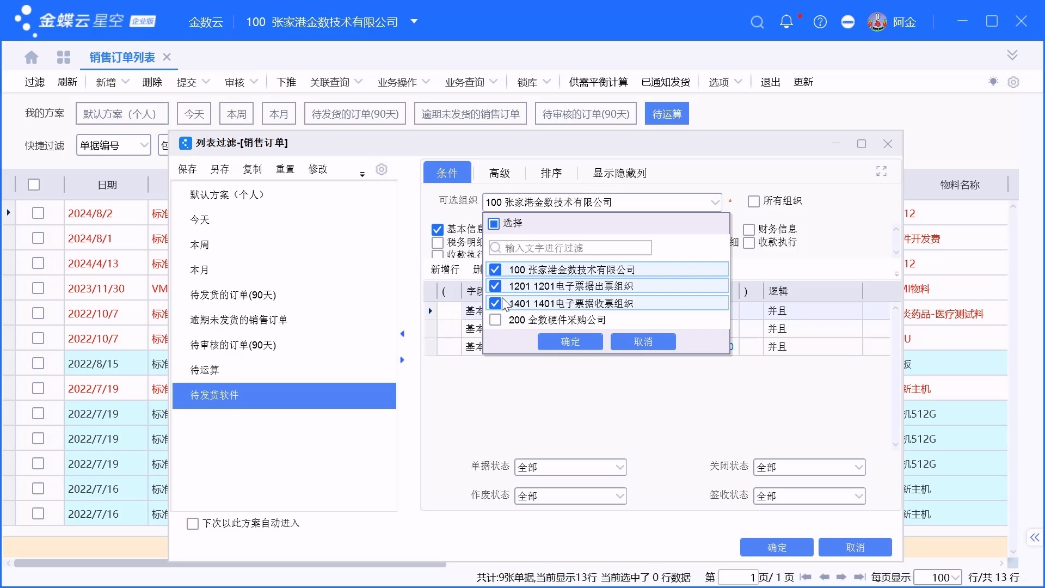Viewport: 1045px width, 588px height.
Task: Click the horizontal scrollbar of the order list
Action: 230,563
